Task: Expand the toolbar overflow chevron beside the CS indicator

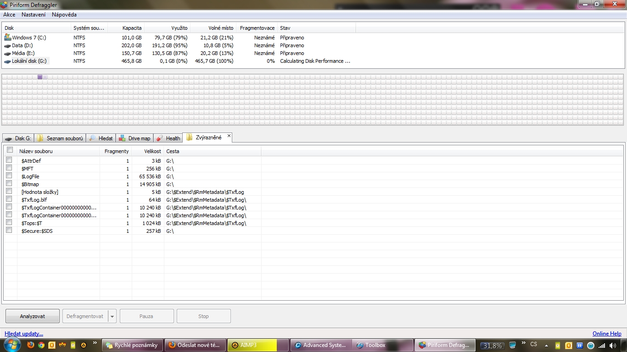Action: [x=524, y=343]
